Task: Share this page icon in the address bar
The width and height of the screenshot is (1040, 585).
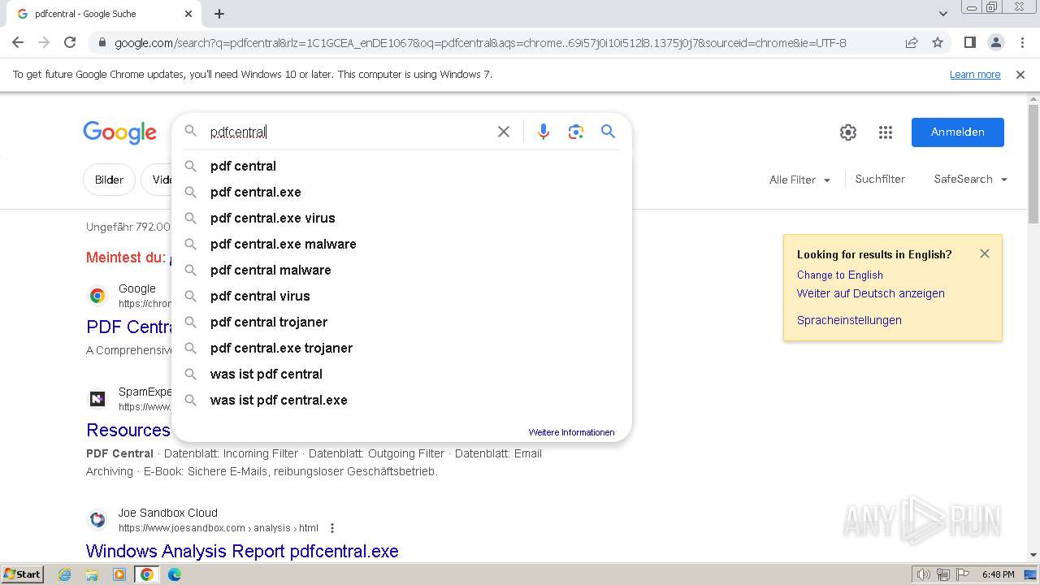Action: [x=912, y=42]
